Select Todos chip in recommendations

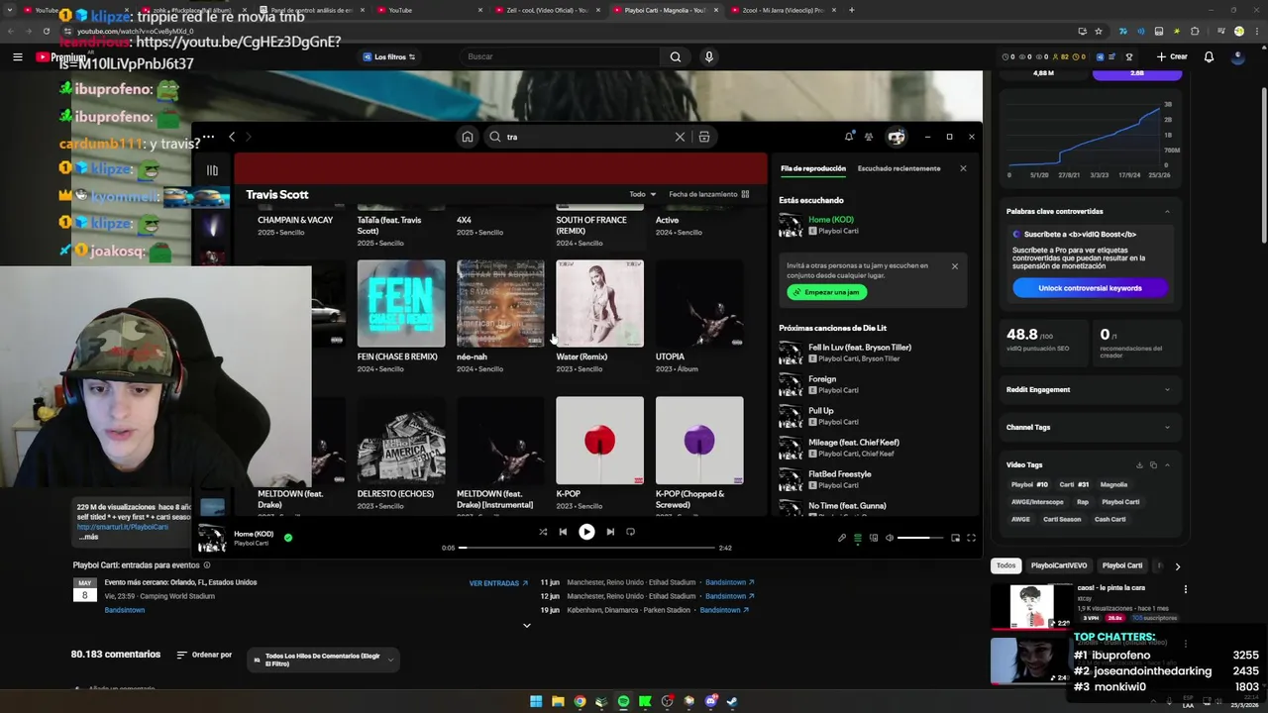(1005, 565)
